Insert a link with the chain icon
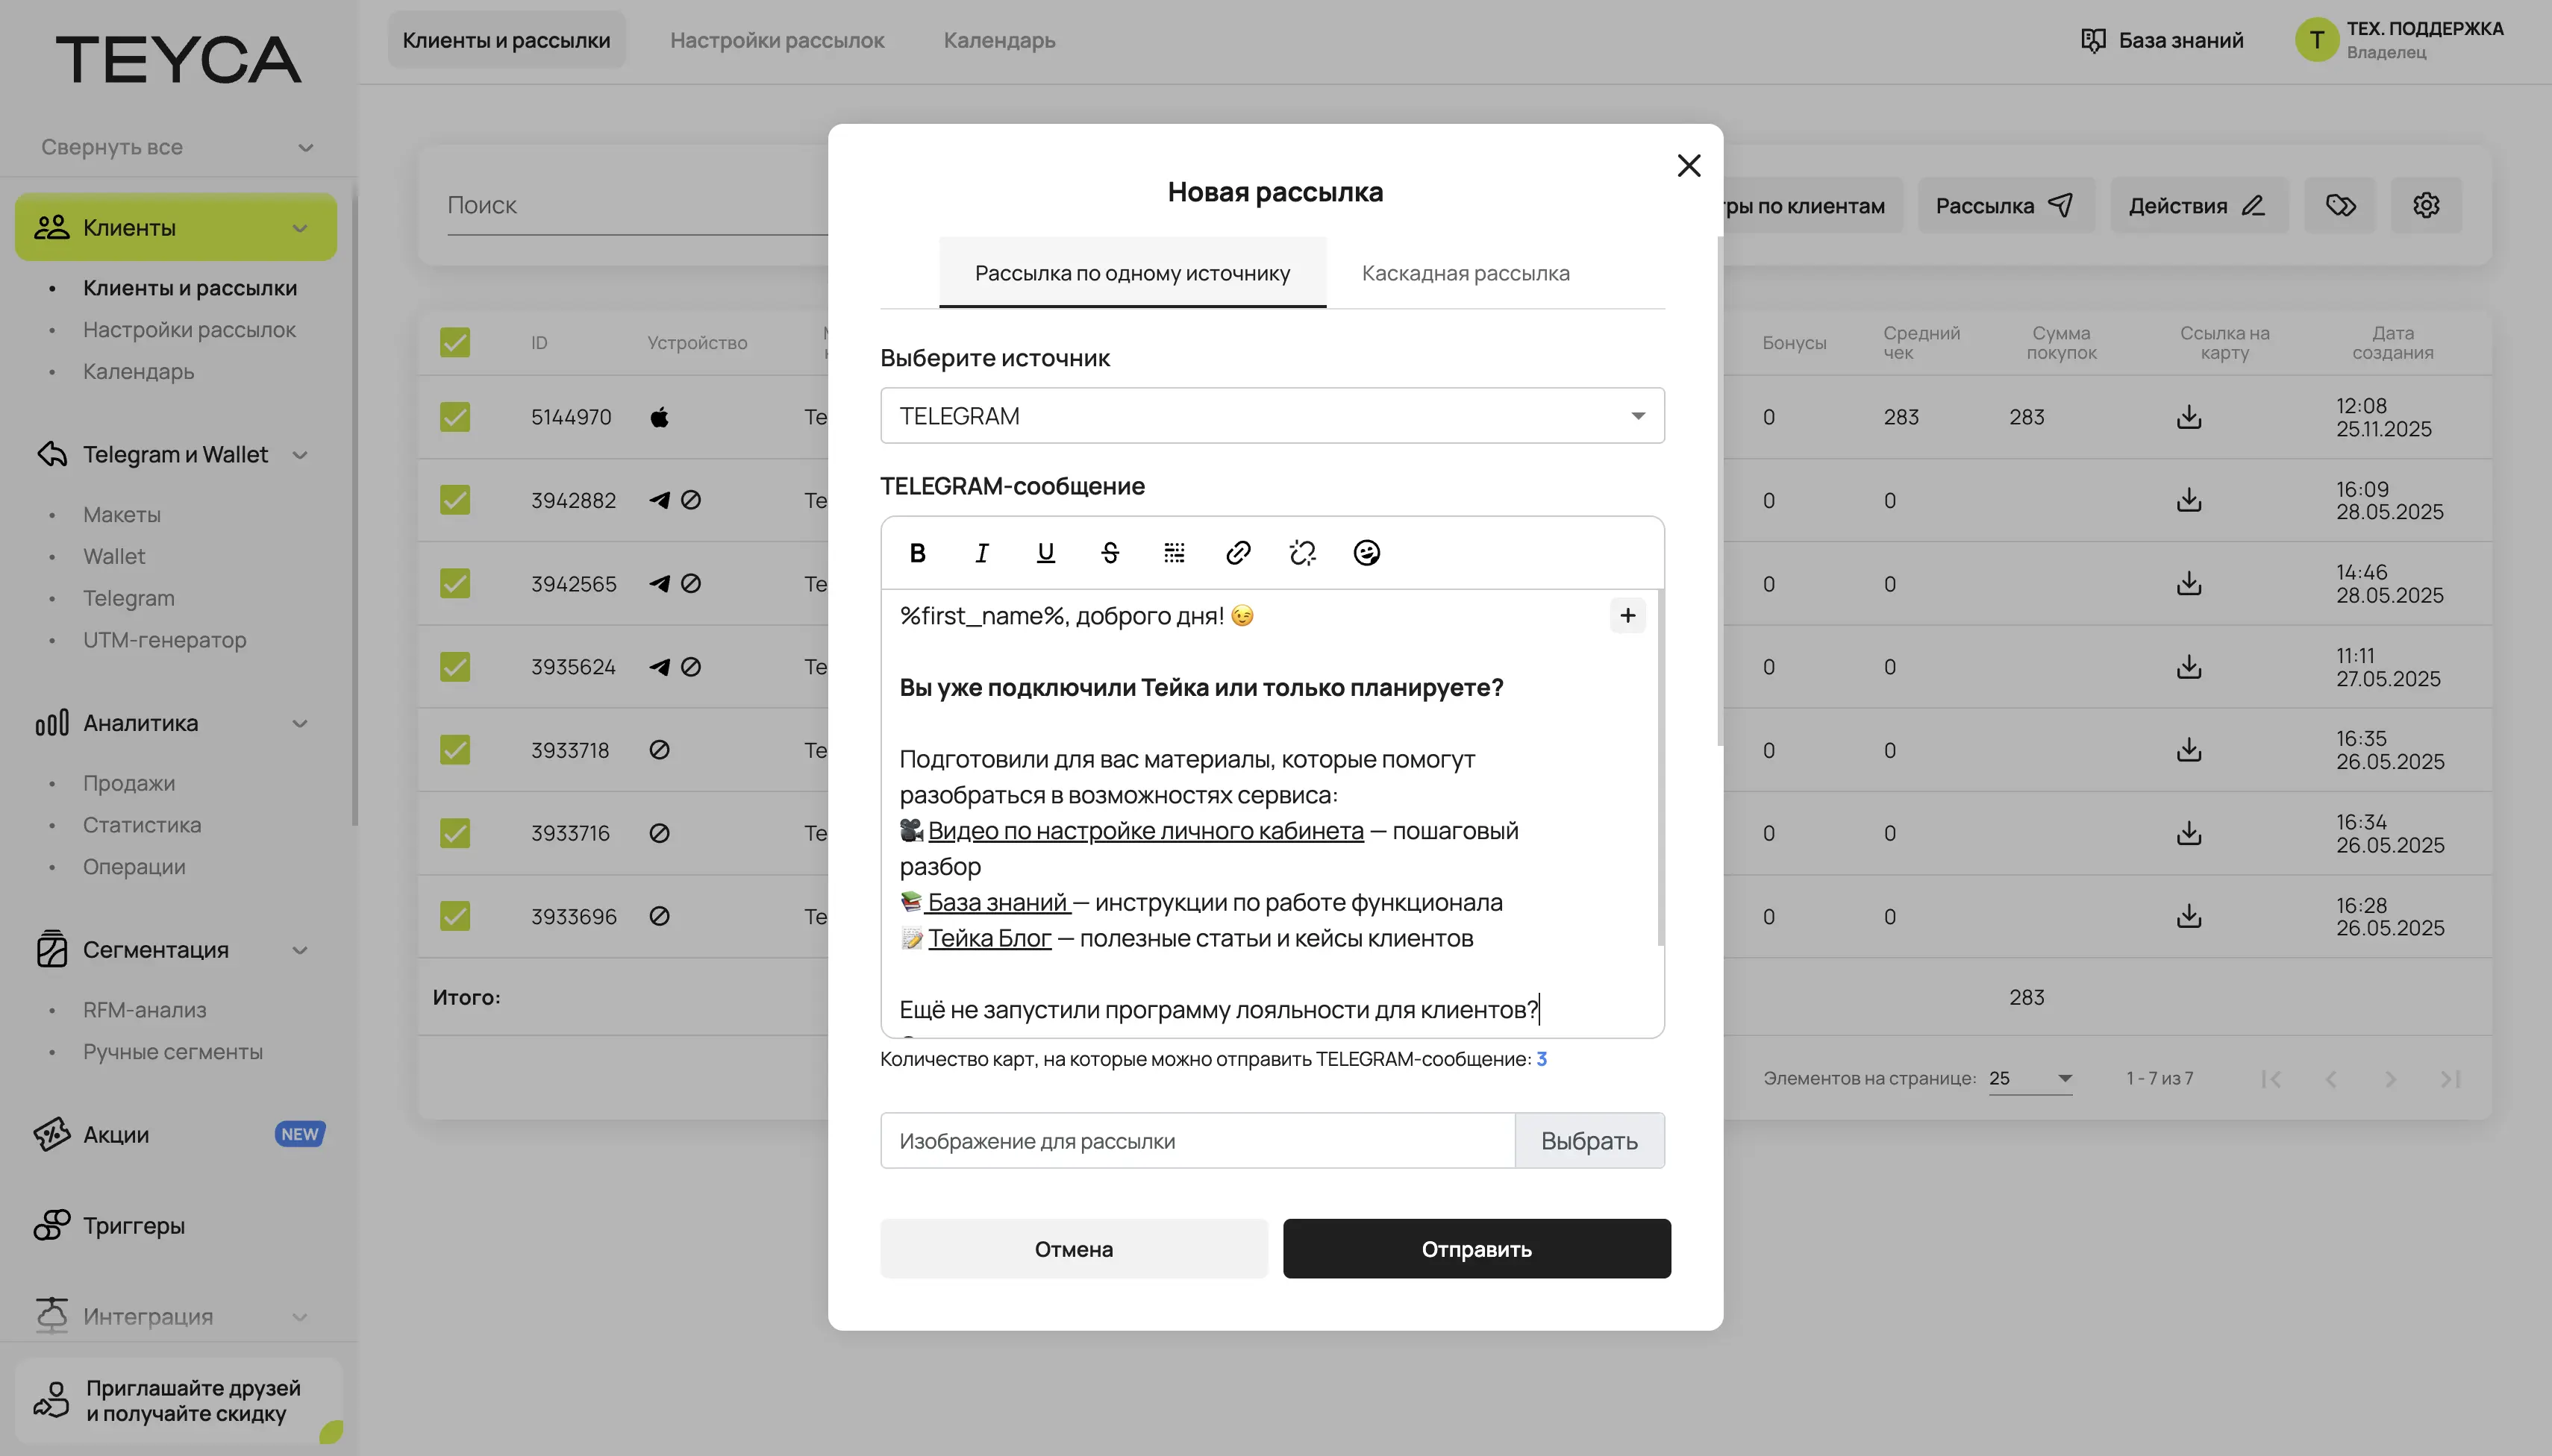 [x=1237, y=553]
